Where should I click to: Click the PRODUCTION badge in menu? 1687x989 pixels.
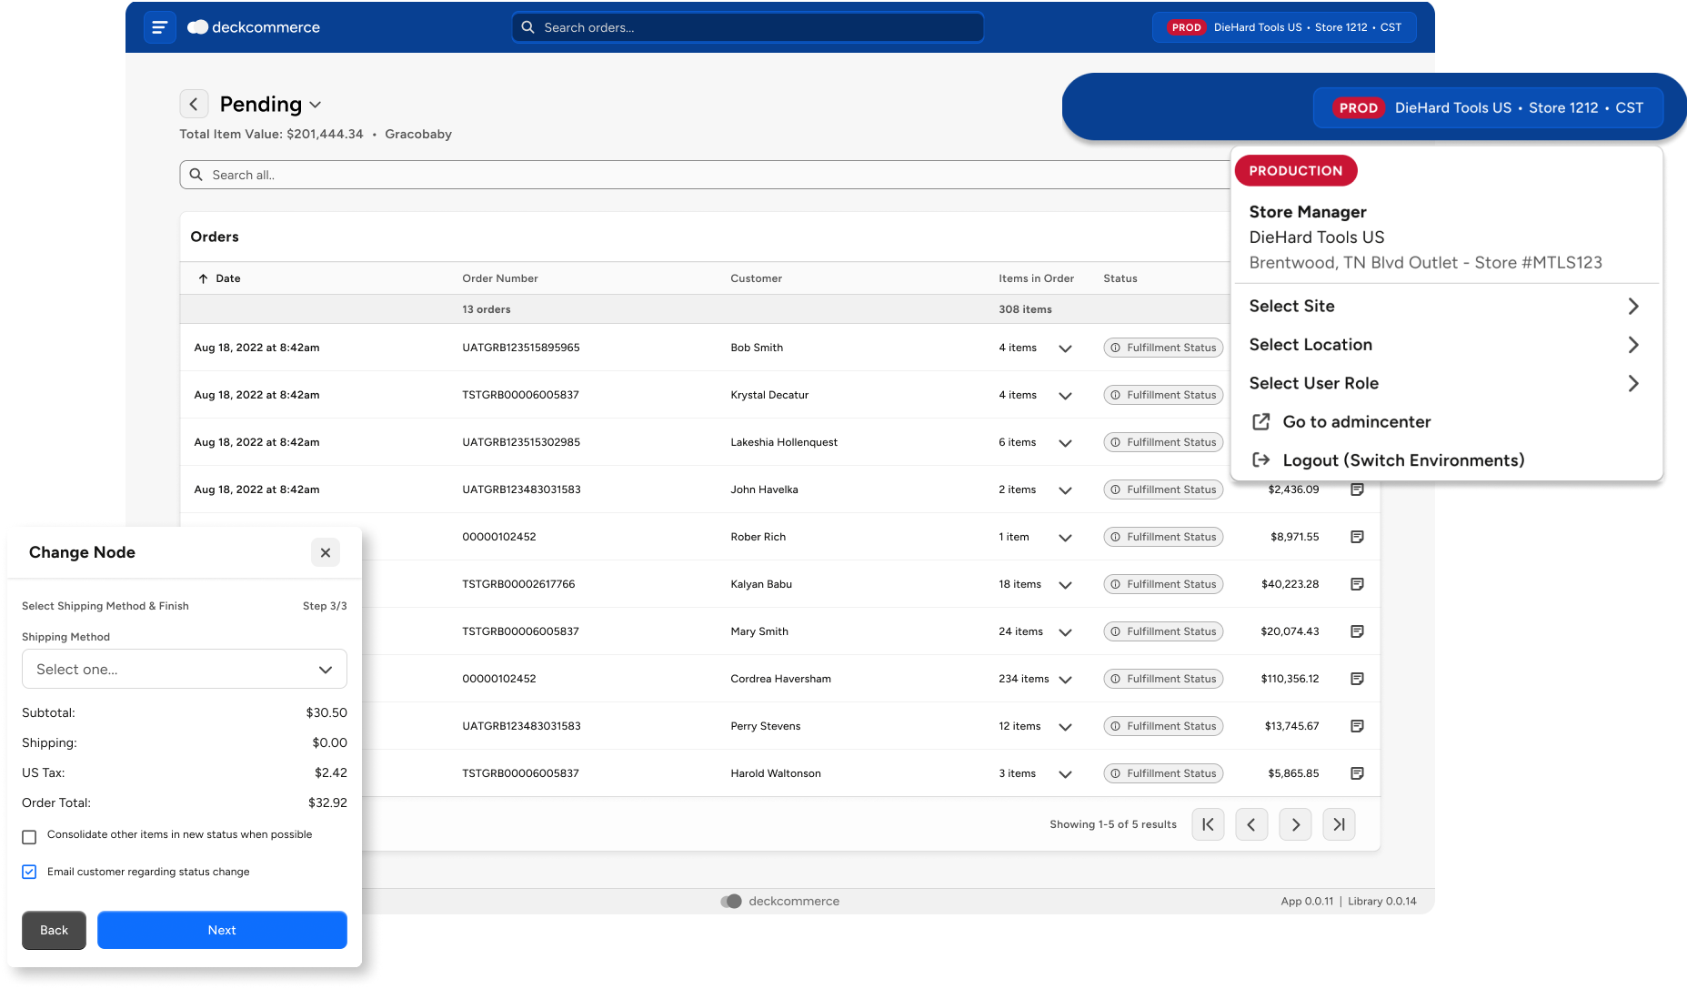pyautogui.click(x=1295, y=170)
